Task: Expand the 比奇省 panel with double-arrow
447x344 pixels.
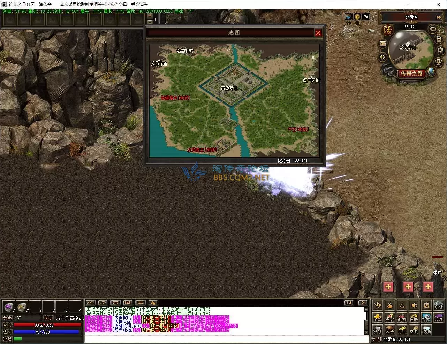Action: (439, 17)
